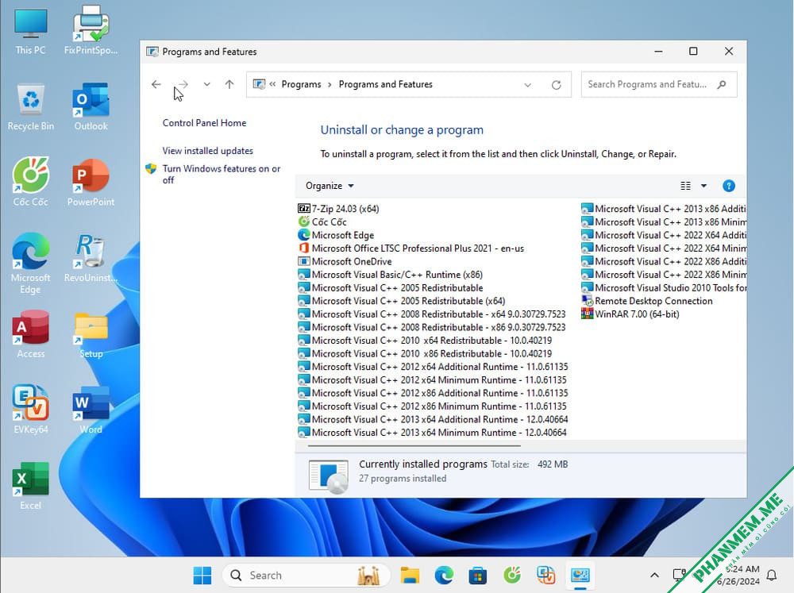Open EVKey from the taskbar
The height and width of the screenshot is (593, 794).
tap(546, 576)
